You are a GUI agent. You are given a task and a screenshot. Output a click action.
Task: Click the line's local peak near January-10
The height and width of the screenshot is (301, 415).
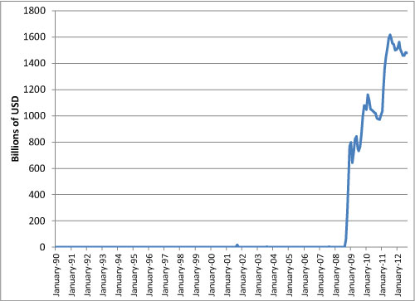click(x=368, y=95)
